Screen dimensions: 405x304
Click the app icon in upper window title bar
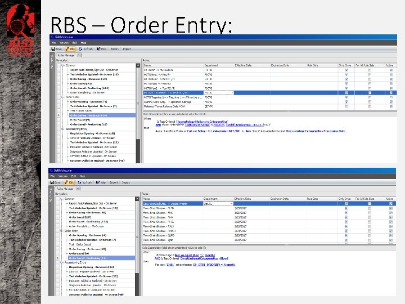tap(52, 37)
